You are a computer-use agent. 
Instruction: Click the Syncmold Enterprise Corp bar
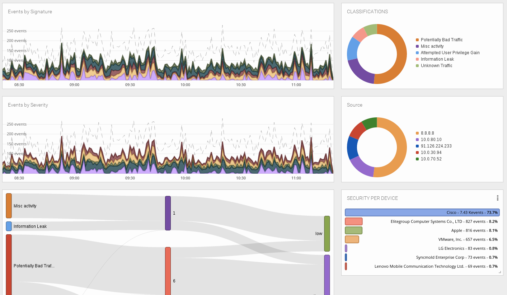(346, 257)
